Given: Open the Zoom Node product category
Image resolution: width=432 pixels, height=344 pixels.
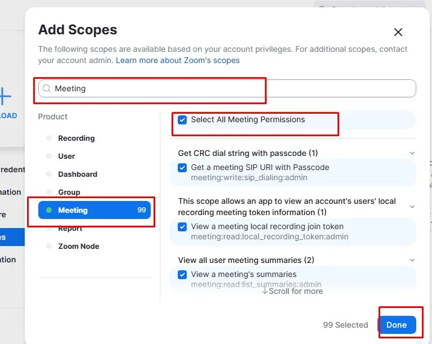Looking at the screenshot, I should click(78, 246).
